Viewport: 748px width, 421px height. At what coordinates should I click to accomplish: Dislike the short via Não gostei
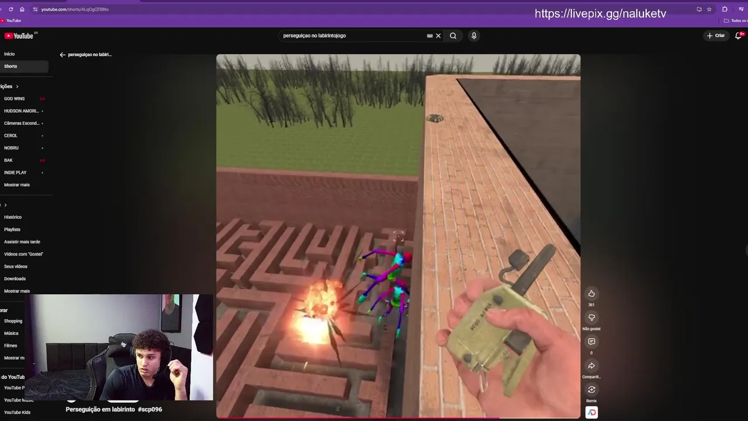[x=591, y=318]
